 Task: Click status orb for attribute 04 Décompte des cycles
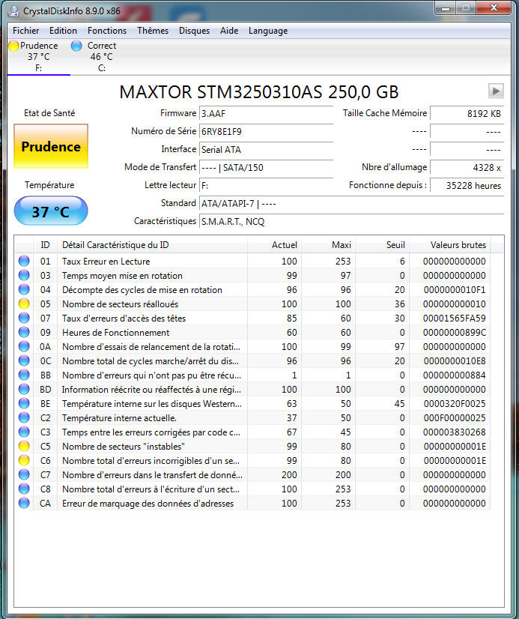coord(24,289)
